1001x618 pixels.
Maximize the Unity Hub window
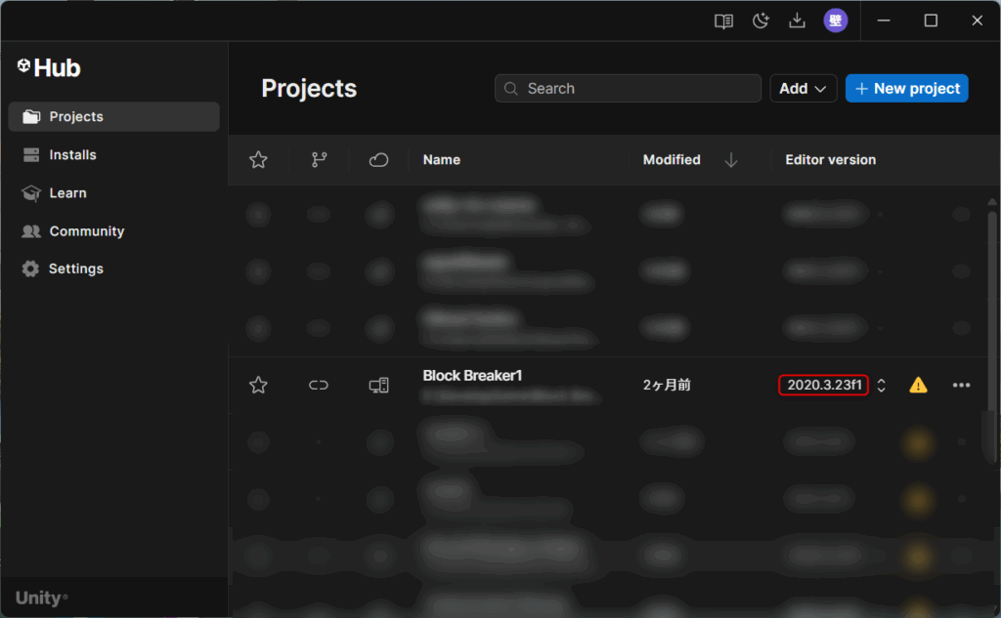pyautogui.click(x=931, y=21)
